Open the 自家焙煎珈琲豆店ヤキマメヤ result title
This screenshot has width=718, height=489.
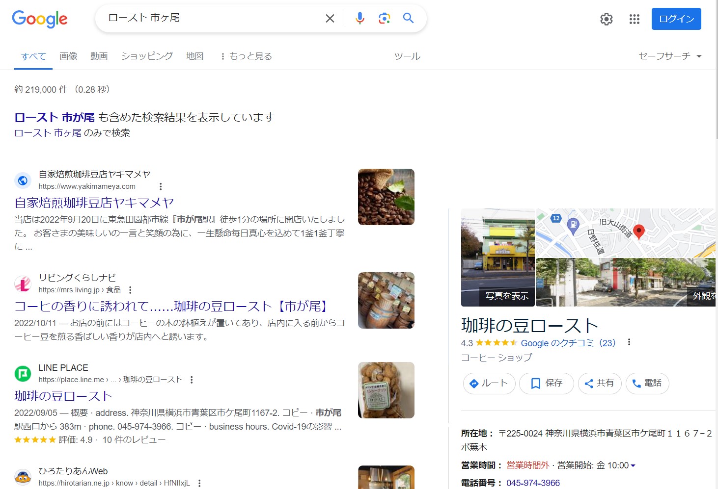[94, 203]
